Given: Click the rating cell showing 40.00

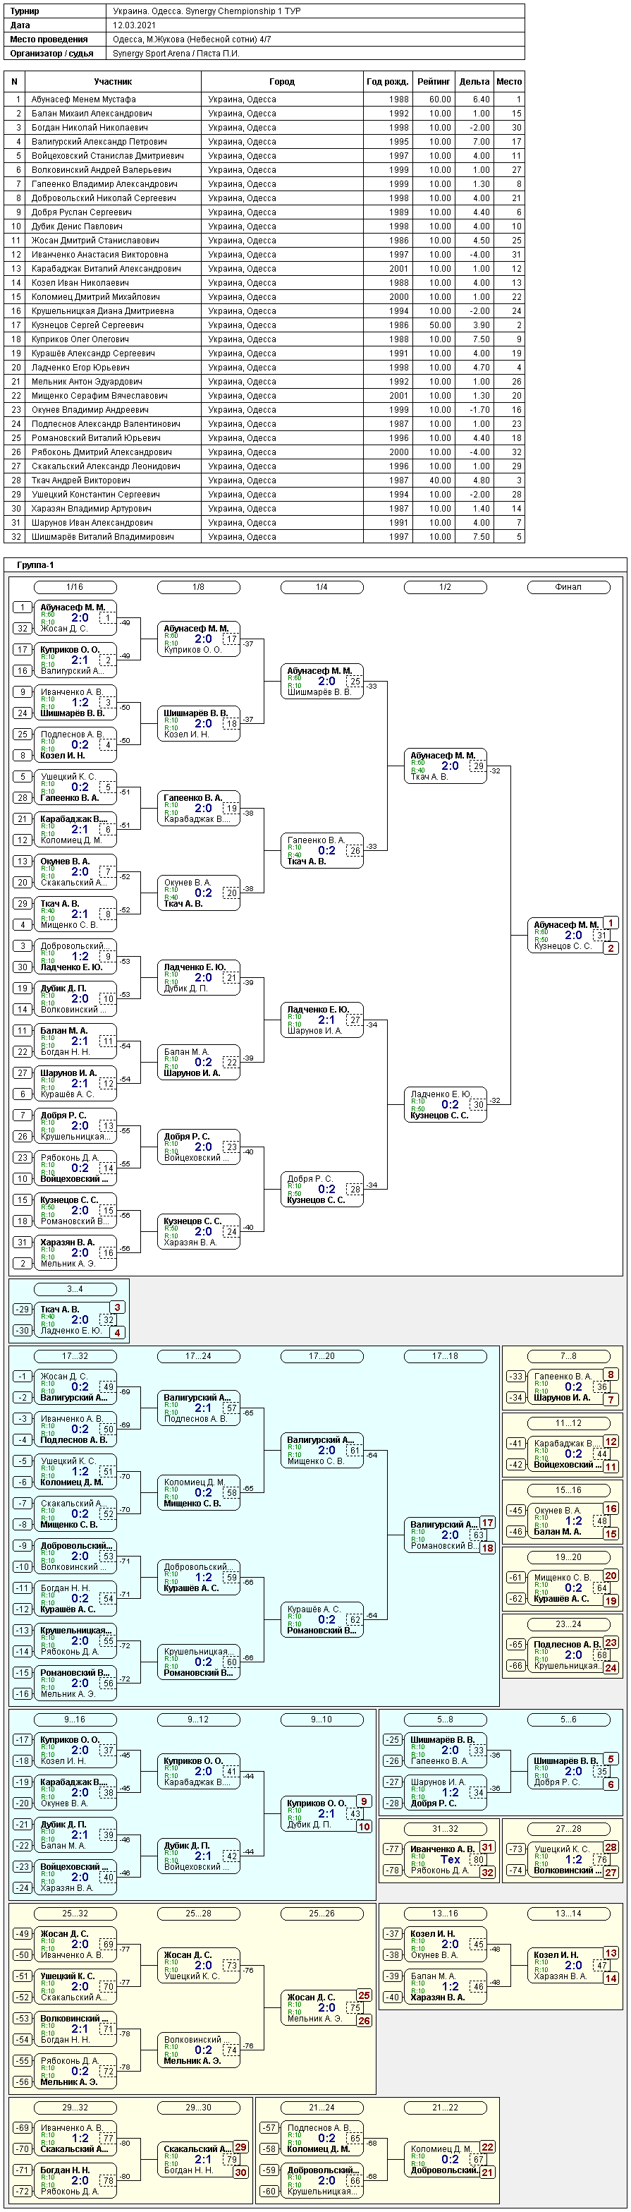Looking at the screenshot, I should click(439, 480).
